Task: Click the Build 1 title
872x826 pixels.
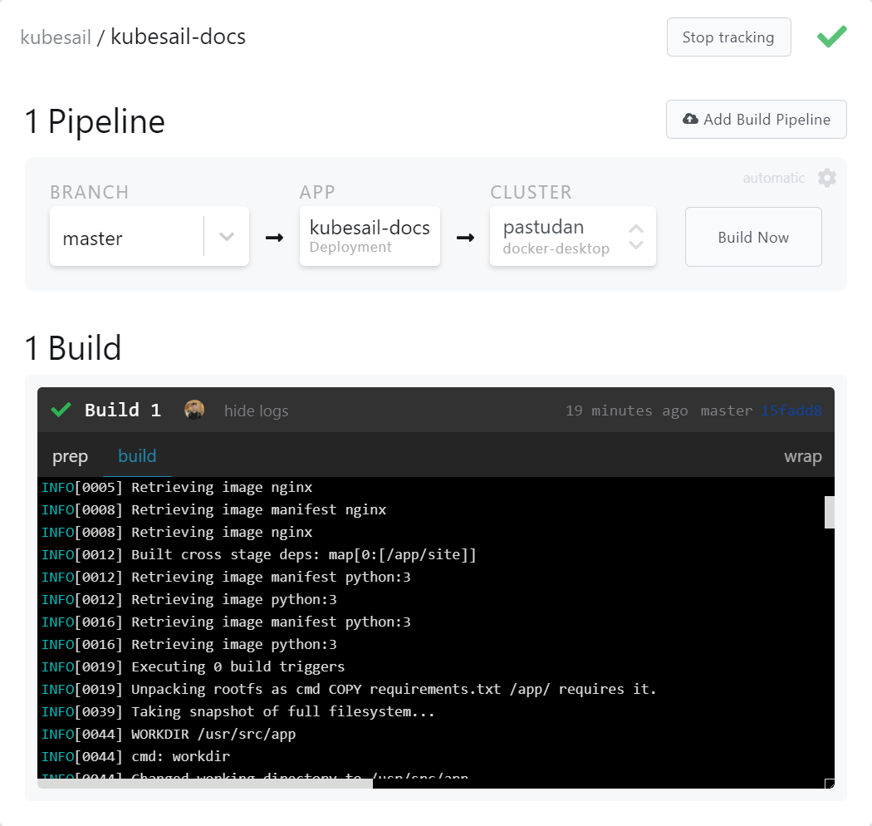Action: [x=123, y=411]
